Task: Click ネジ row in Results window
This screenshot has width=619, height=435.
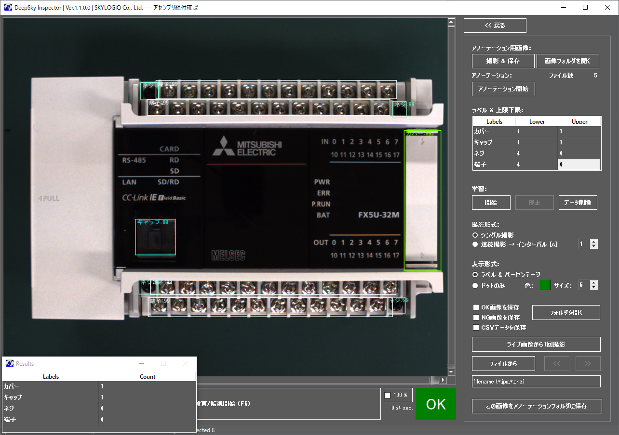Action: [x=99, y=409]
